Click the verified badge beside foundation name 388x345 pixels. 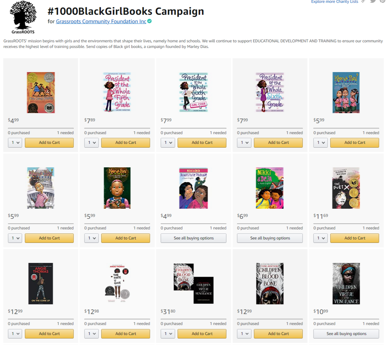click(150, 21)
